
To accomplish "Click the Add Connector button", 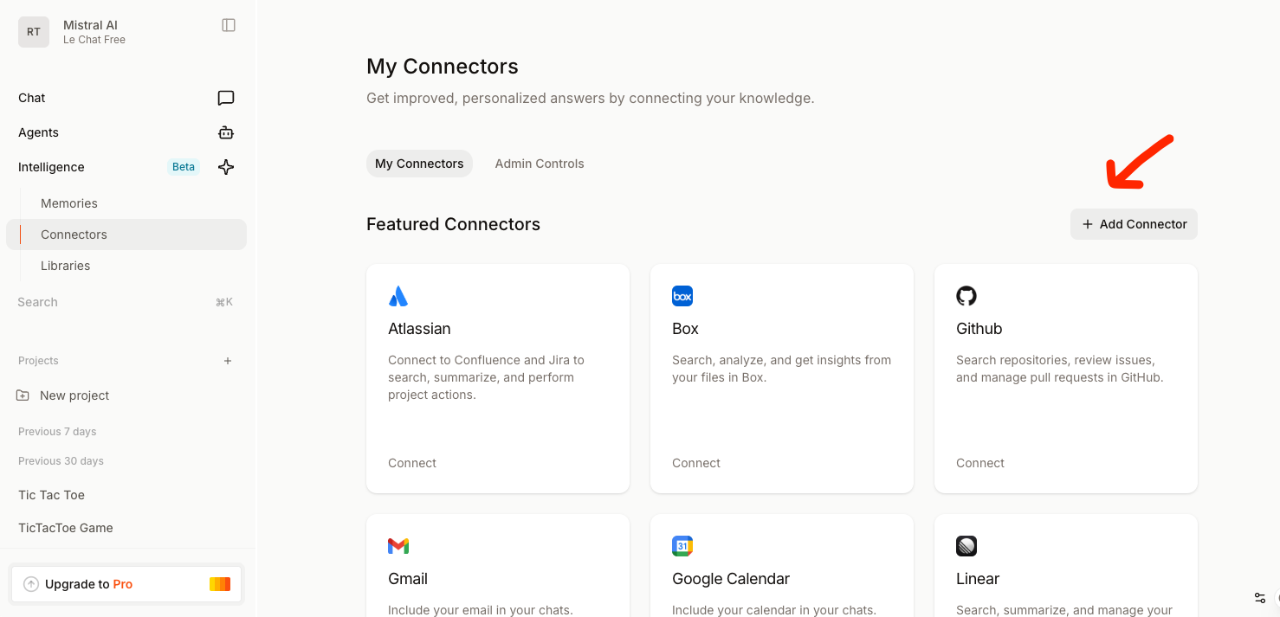I will tap(1134, 224).
